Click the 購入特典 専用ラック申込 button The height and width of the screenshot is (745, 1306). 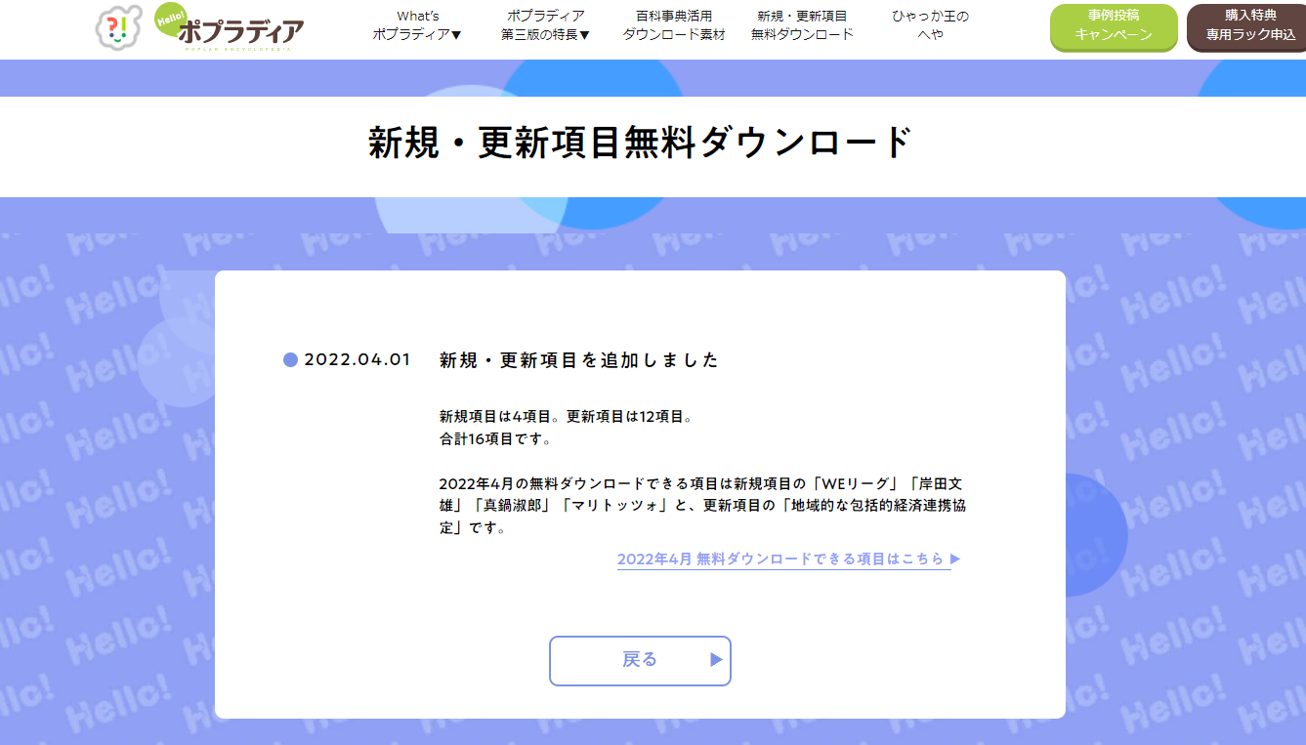1246,26
